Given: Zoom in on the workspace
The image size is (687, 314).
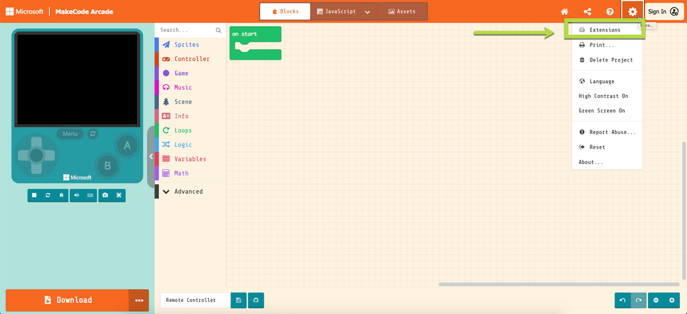Looking at the screenshot, I should [x=672, y=301].
